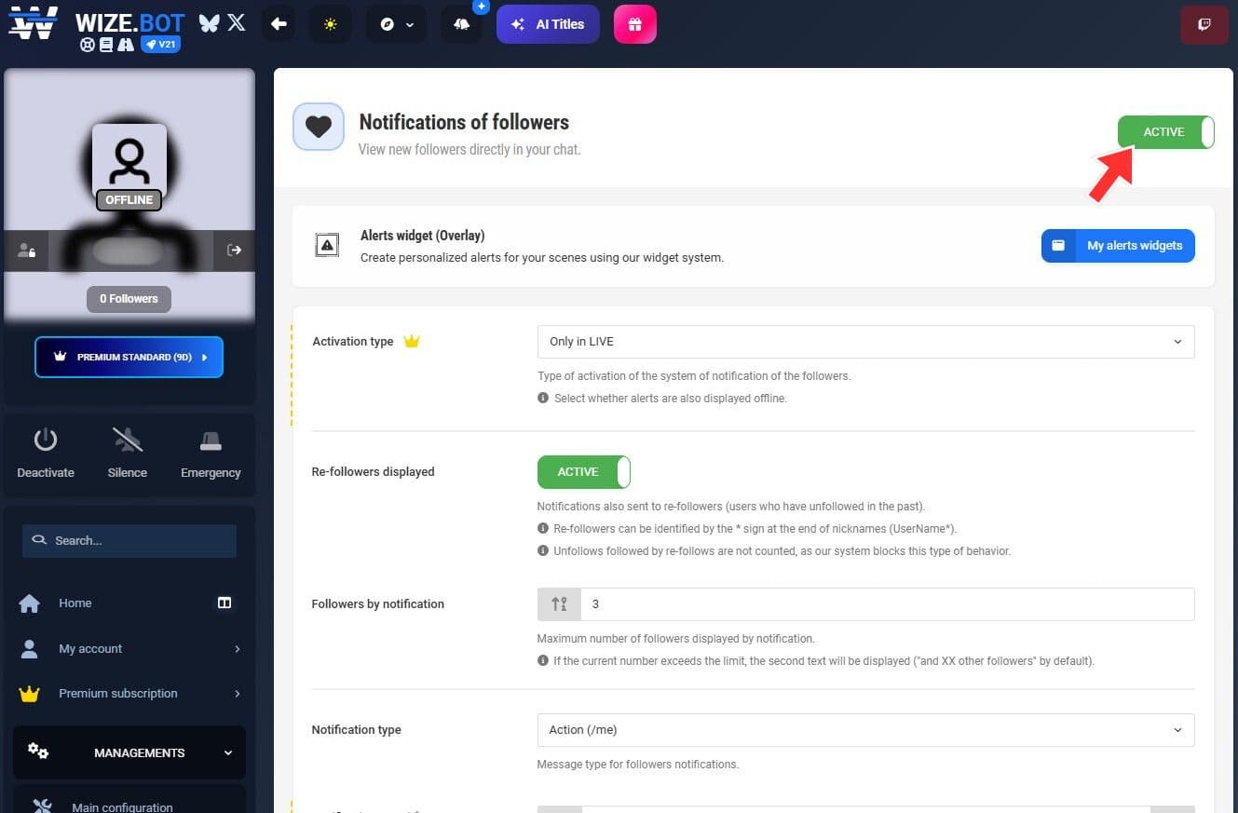Switch theme with the sun icon
This screenshot has width=1238, height=813.
(x=331, y=24)
